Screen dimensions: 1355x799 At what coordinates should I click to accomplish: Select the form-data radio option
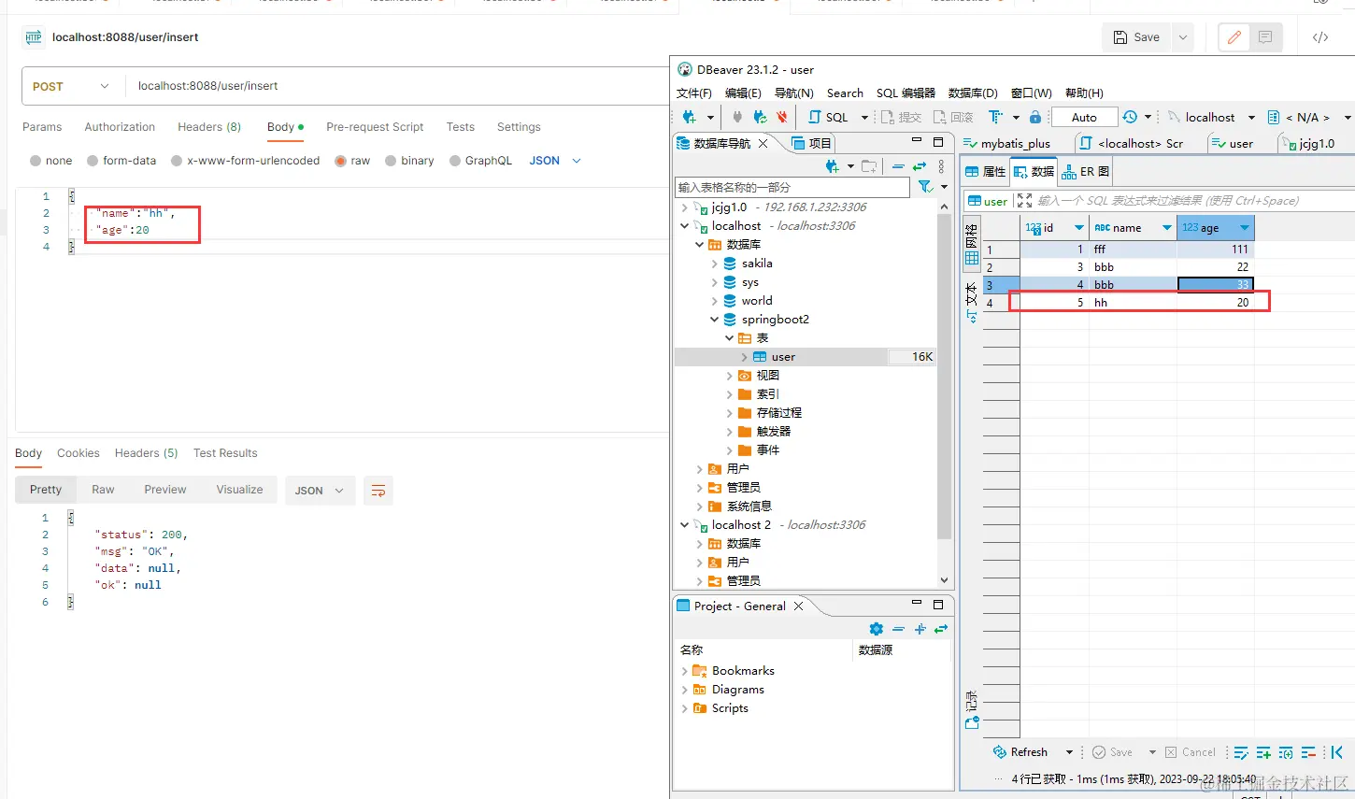pos(93,161)
